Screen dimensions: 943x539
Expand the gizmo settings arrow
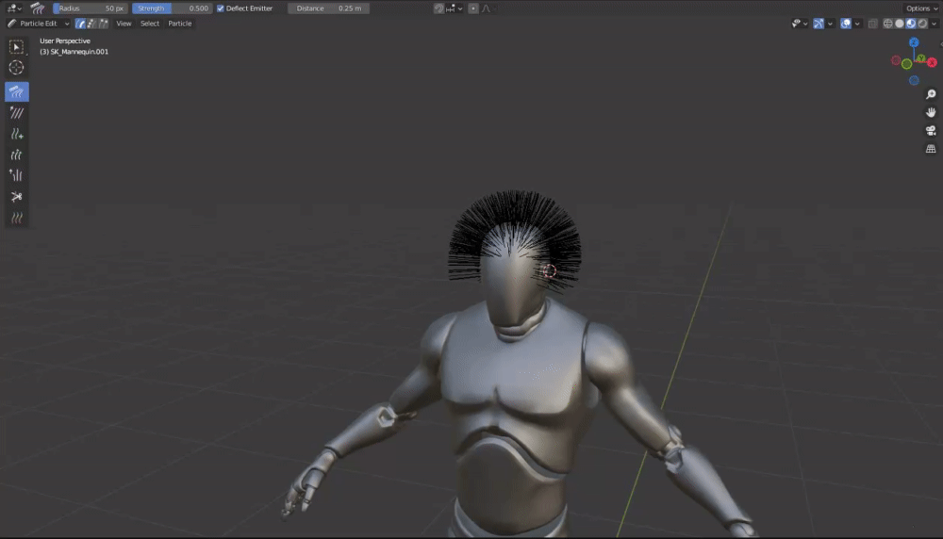point(830,24)
